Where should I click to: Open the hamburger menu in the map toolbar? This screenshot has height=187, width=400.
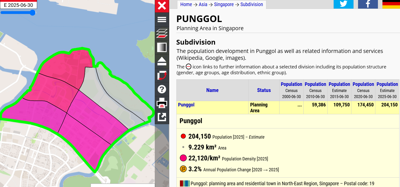[162, 20]
